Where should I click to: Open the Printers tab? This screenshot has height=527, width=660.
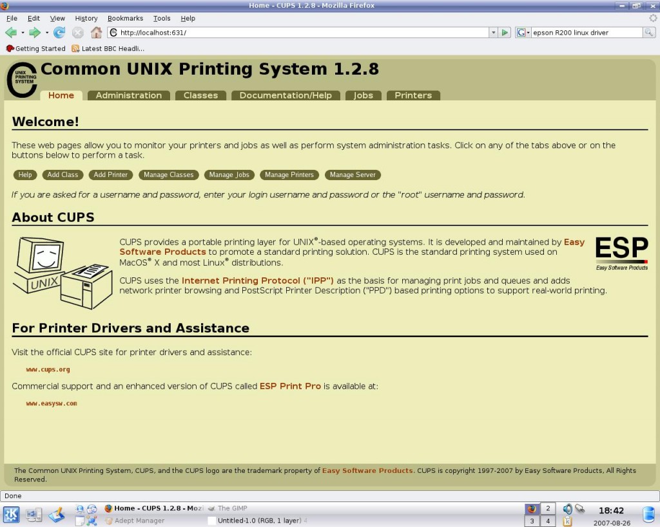click(413, 95)
